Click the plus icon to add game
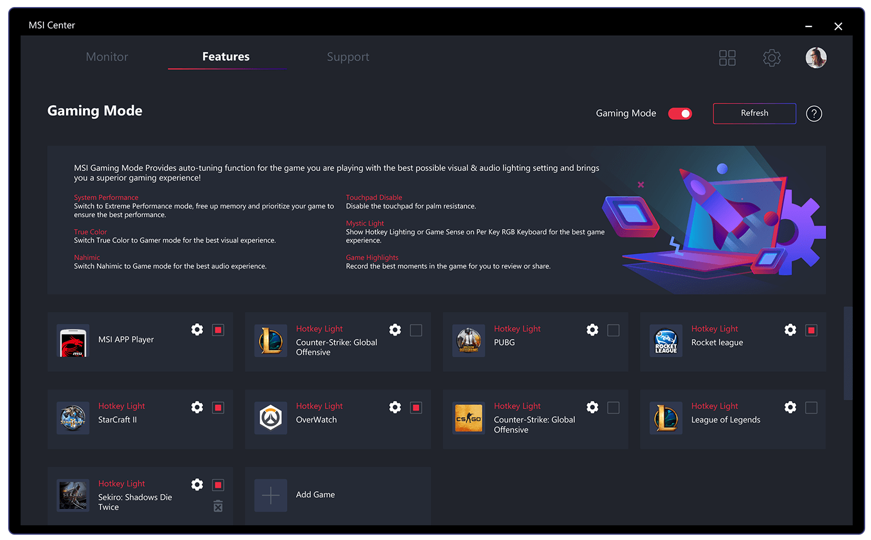This screenshot has width=871, height=540. click(x=271, y=495)
